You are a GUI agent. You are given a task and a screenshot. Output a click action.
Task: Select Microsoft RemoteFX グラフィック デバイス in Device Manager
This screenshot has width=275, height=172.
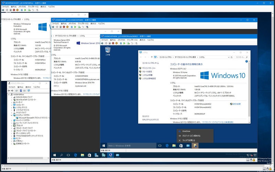pos(34,118)
